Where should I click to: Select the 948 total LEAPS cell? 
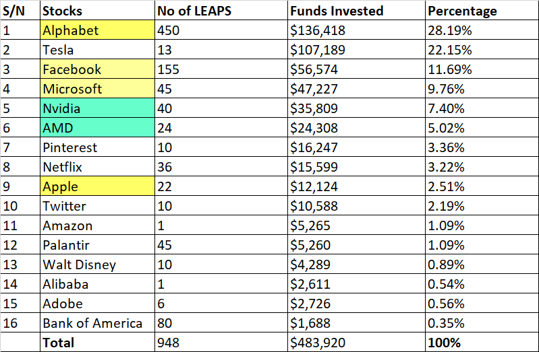click(x=220, y=343)
